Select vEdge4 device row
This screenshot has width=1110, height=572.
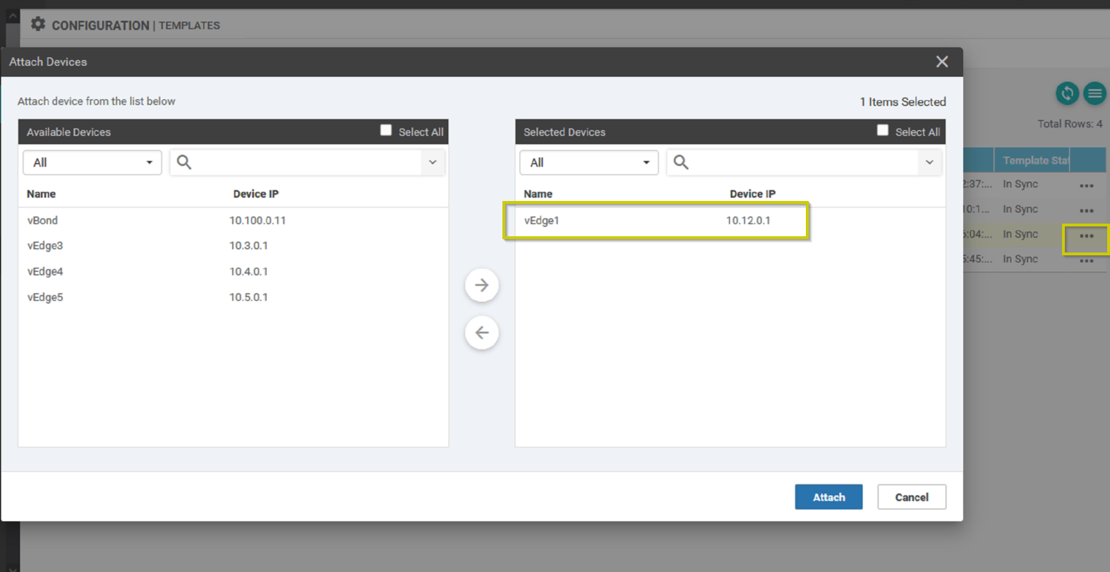tap(233, 272)
